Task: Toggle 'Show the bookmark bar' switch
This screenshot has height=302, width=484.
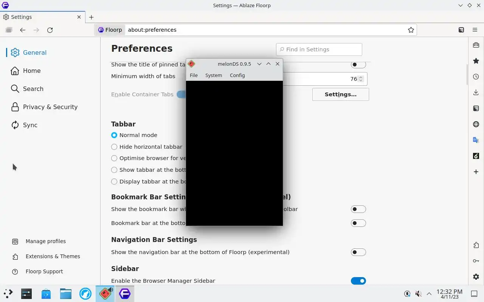Action: (x=358, y=209)
